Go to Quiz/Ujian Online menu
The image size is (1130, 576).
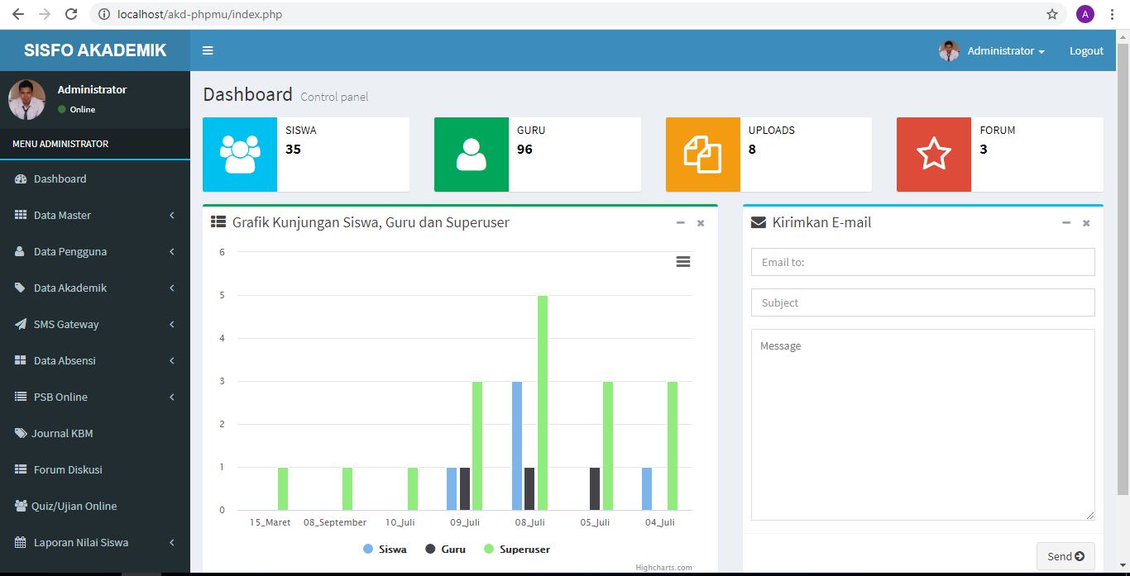(74, 506)
